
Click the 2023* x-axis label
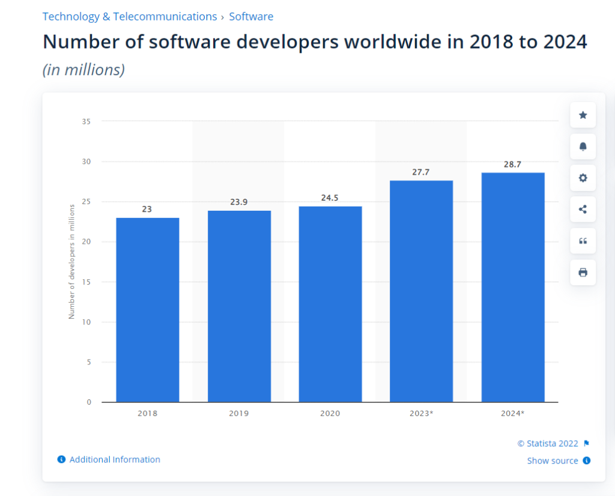click(x=421, y=413)
